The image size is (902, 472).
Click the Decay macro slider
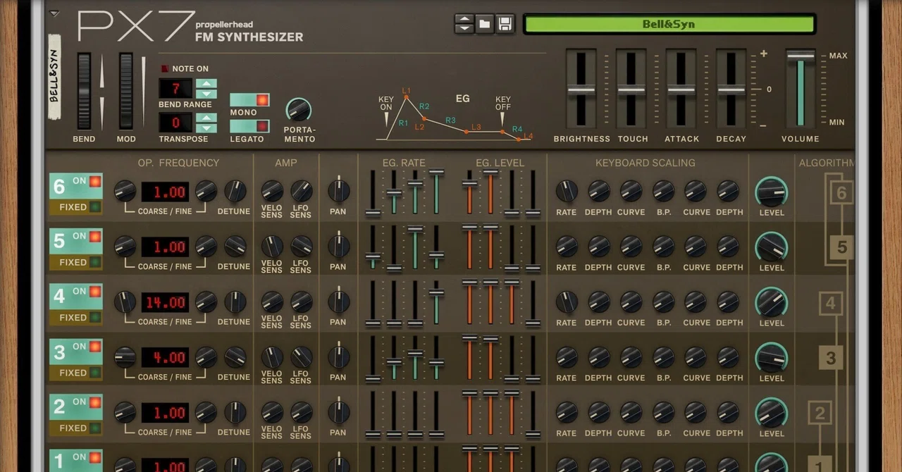pos(731,89)
